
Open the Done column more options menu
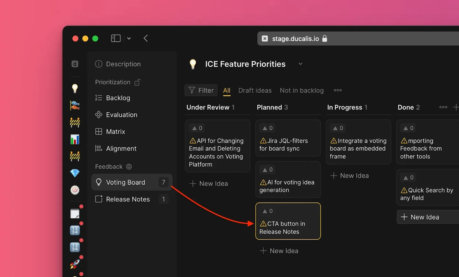pos(443,107)
